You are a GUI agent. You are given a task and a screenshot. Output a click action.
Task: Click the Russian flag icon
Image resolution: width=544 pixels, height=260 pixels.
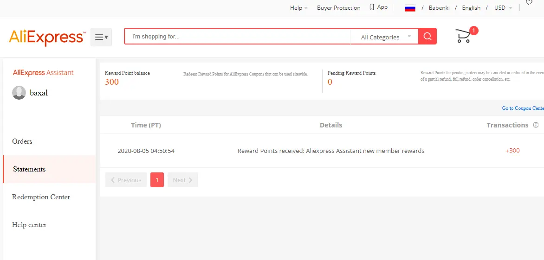(x=410, y=8)
